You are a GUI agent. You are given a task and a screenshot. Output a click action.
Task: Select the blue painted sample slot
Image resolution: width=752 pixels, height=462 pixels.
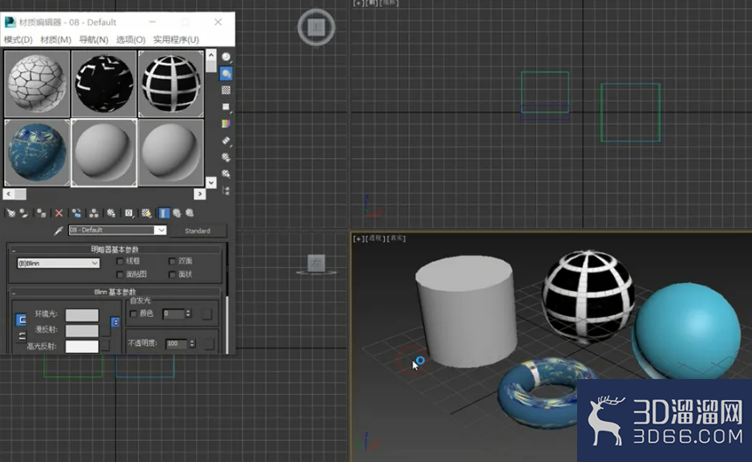click(37, 153)
